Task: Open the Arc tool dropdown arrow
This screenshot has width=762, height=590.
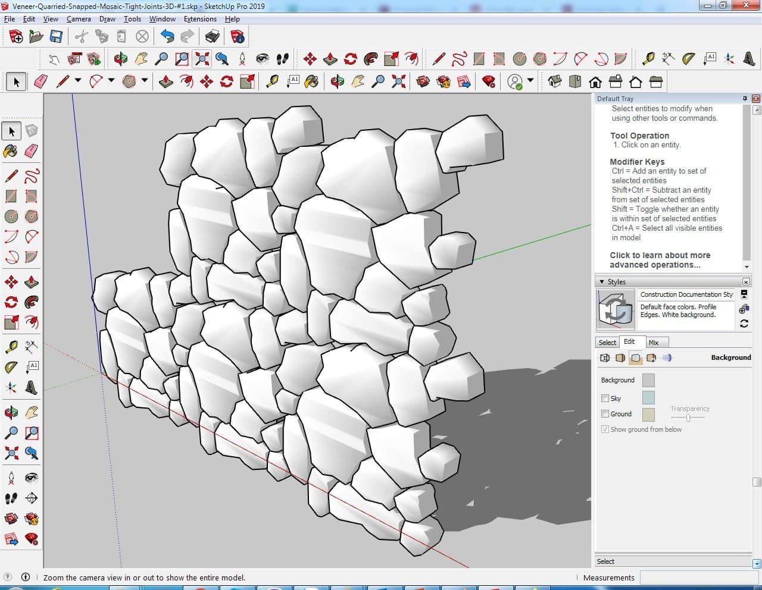Action: [111, 81]
